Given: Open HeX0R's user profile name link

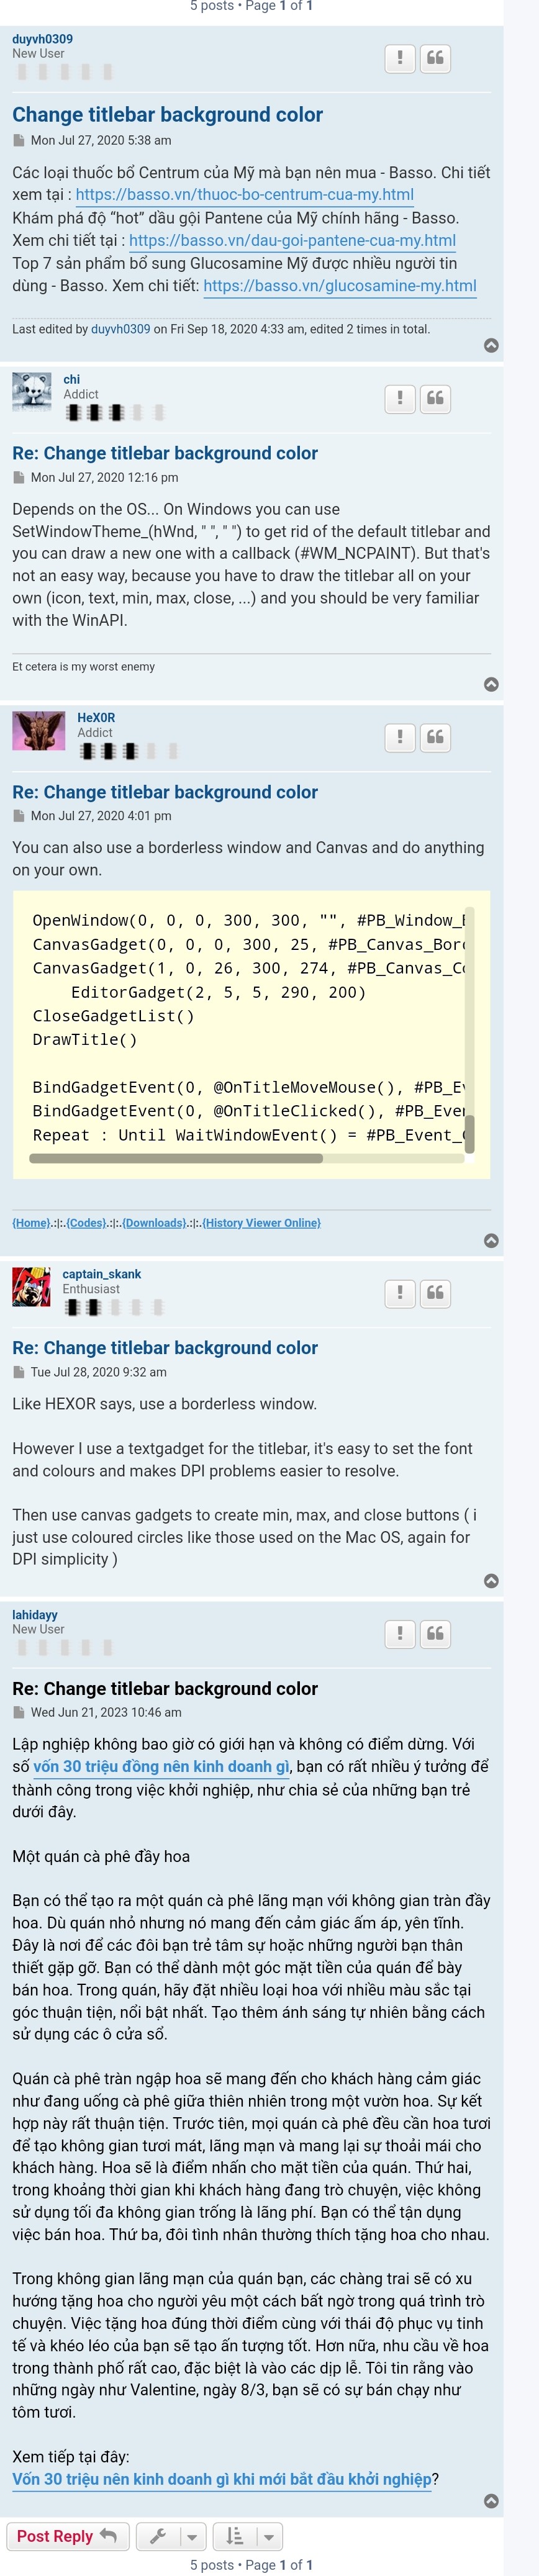Looking at the screenshot, I should coord(96,717).
